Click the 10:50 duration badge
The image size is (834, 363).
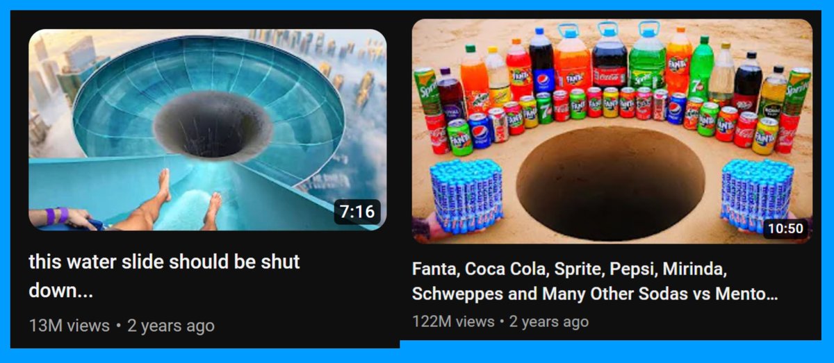785,228
